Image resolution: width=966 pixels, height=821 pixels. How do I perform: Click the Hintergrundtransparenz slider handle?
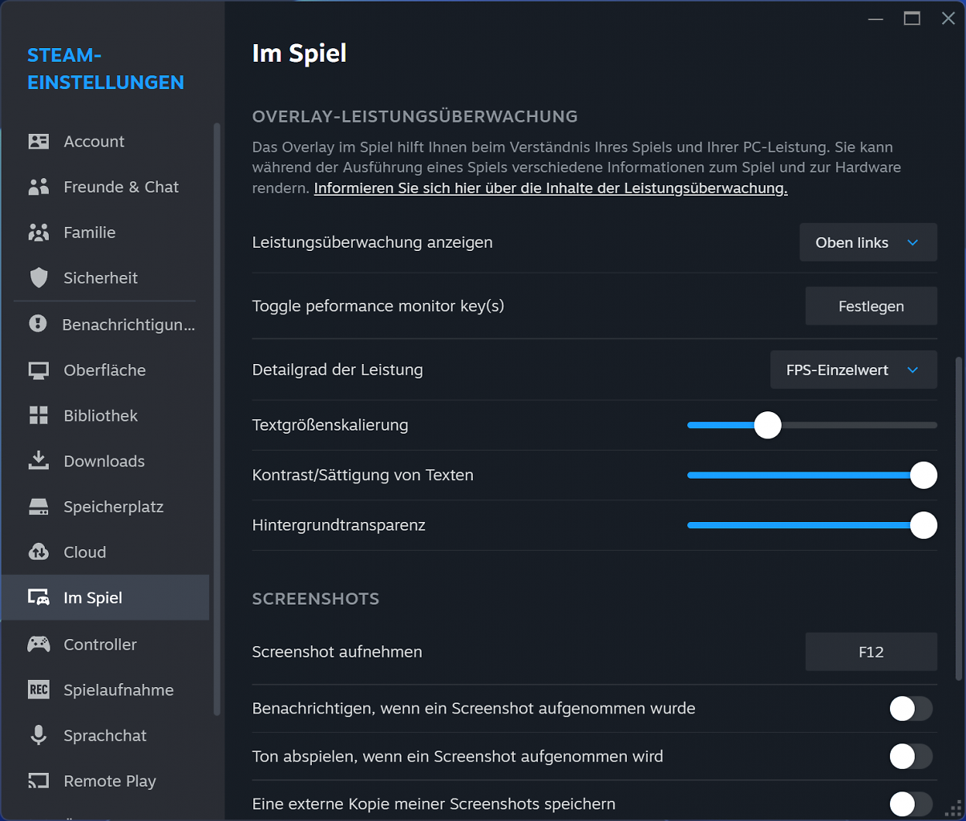pos(924,526)
